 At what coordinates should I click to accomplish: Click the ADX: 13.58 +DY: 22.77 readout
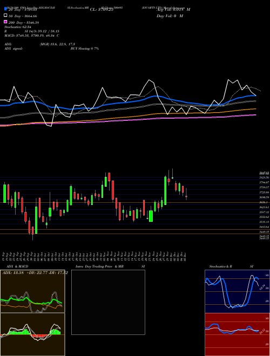(x=35, y=273)
